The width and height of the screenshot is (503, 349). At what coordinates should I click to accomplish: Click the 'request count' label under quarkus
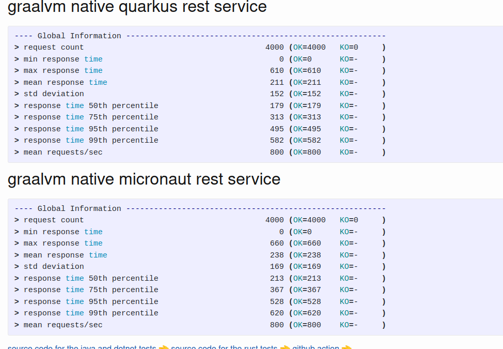pyautogui.click(x=54, y=48)
